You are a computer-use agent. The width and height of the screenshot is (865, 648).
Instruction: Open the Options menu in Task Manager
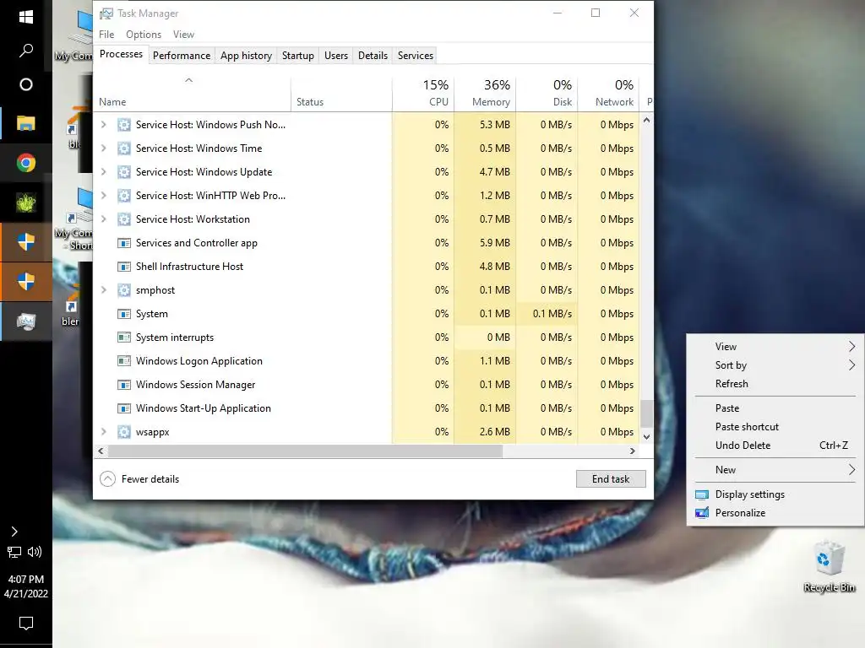(144, 34)
